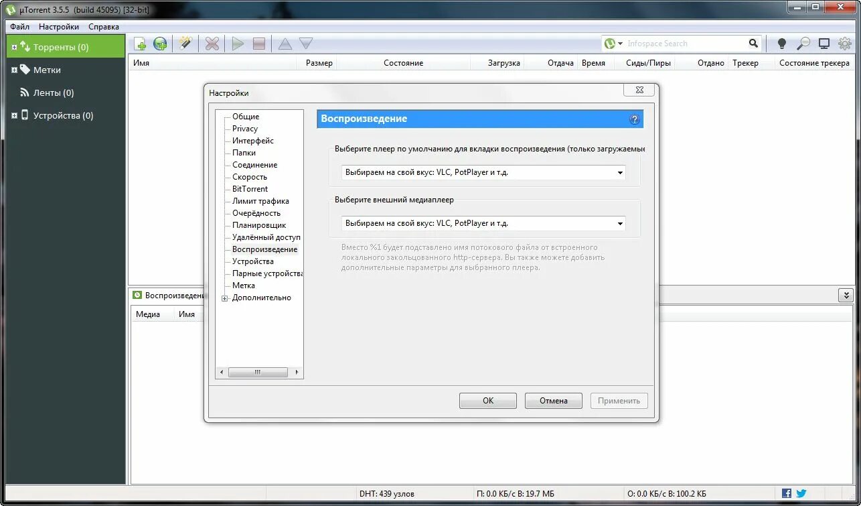
Task: Open the Twitter icon in status bar
Action: [x=801, y=493]
